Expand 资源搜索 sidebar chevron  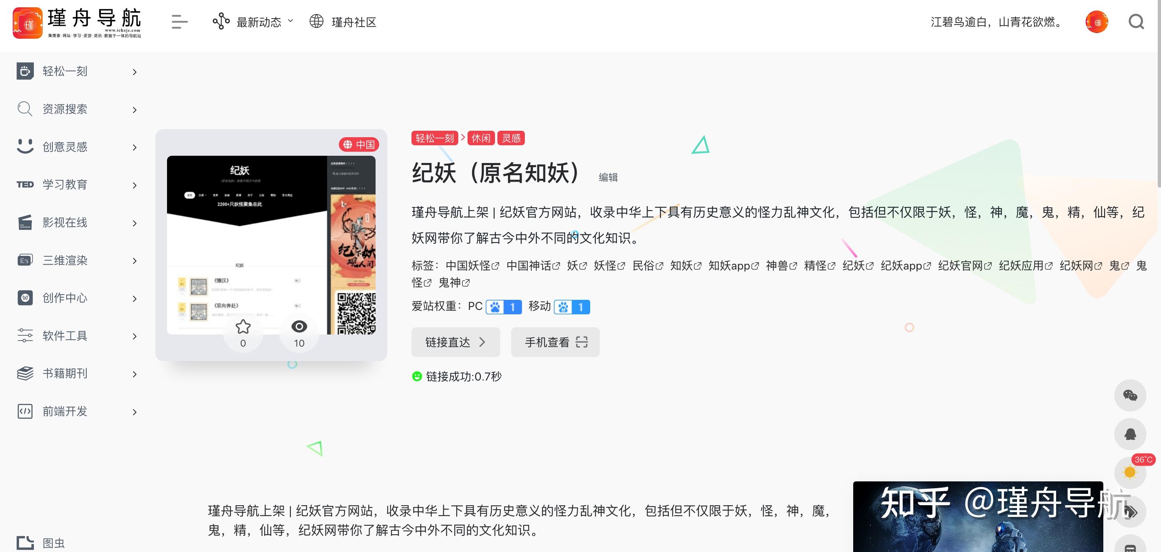(x=134, y=110)
